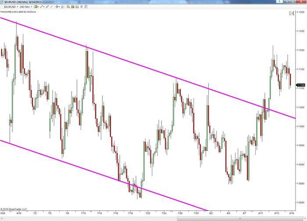Click the 1.1050 price axis label

pos(301,108)
